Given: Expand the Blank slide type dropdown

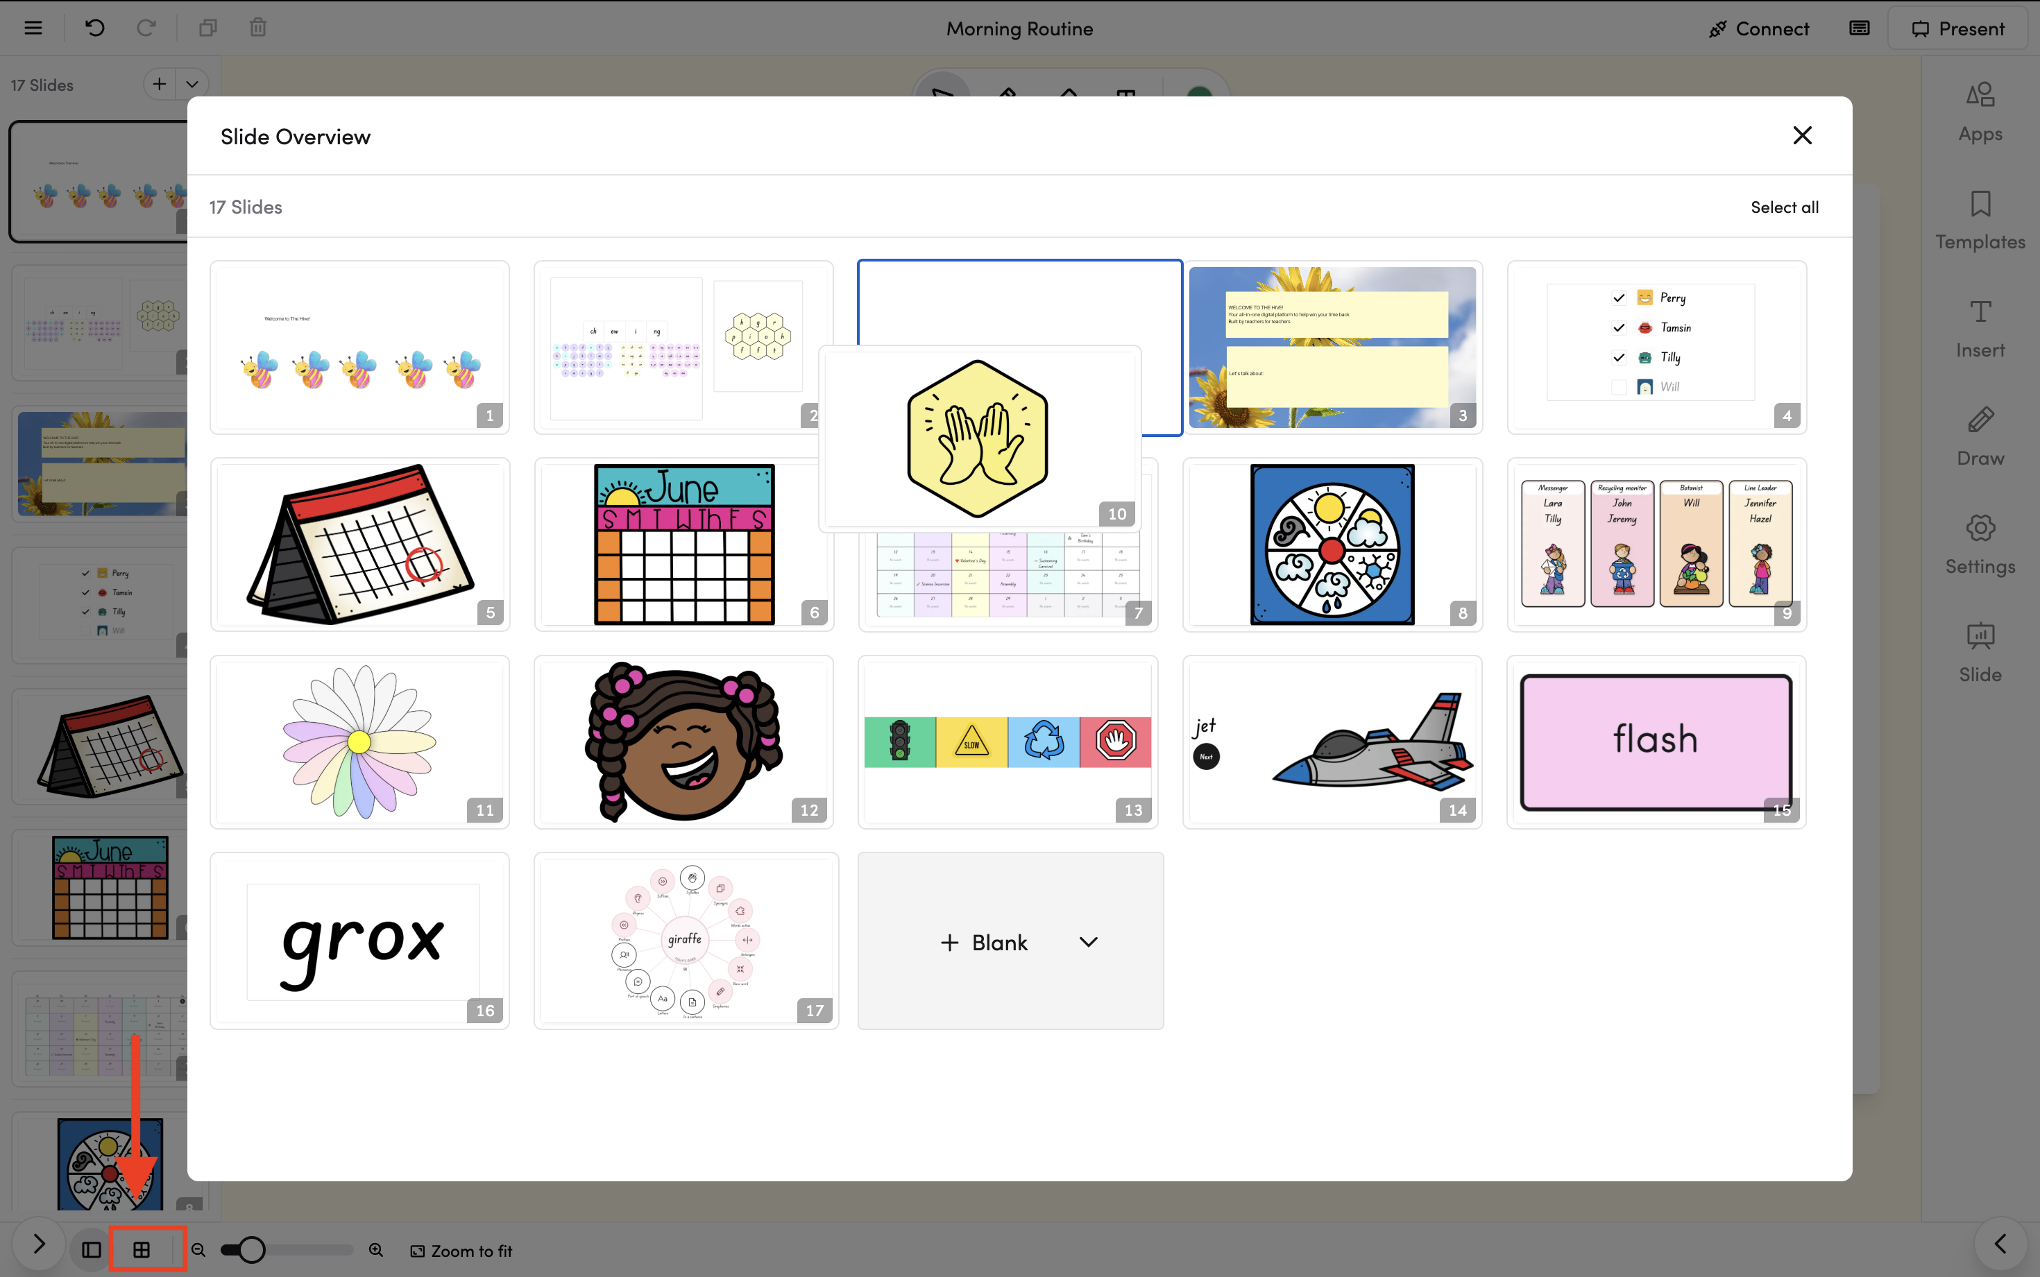Looking at the screenshot, I should (1088, 942).
